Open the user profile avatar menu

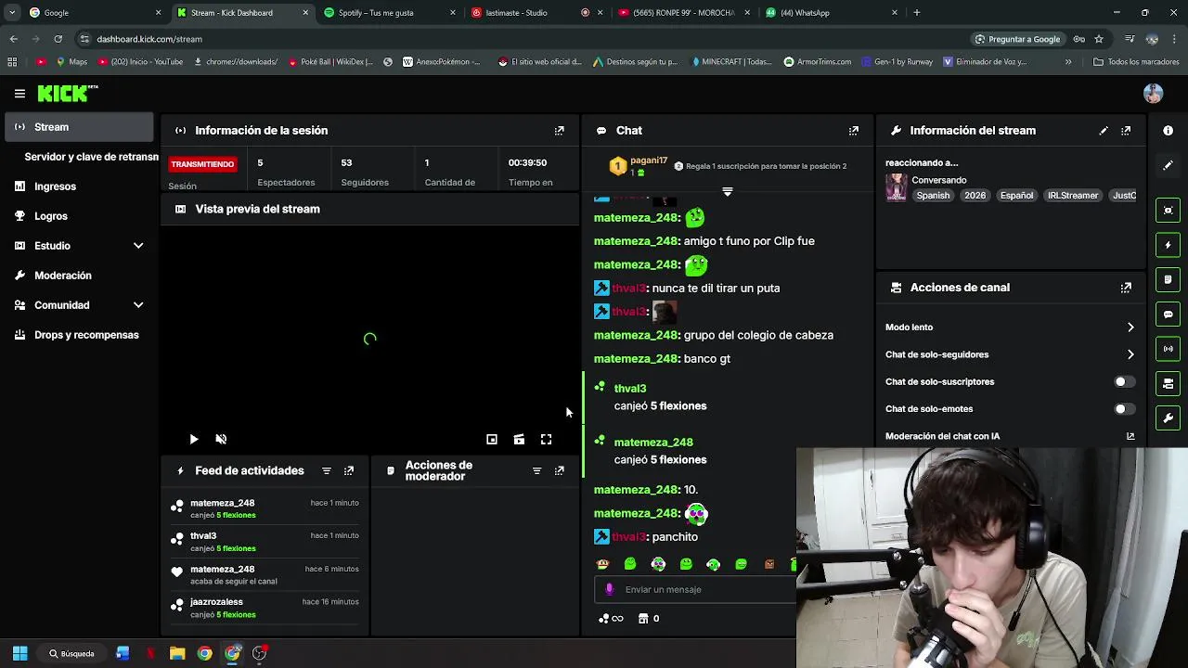coord(1154,94)
